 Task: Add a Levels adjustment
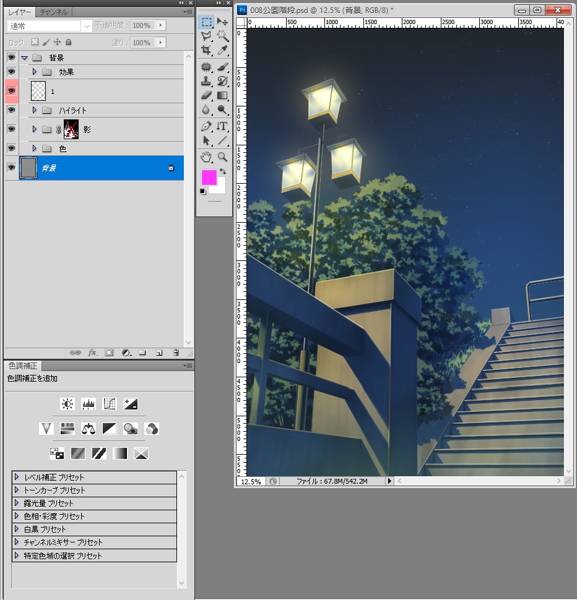click(89, 404)
